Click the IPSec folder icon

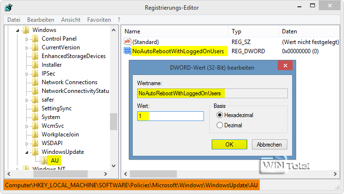(x=35, y=74)
